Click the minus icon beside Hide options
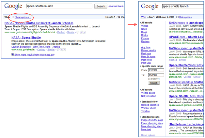Image resolution: width=205 pixels, height=138 pixels. coord(177,17)
